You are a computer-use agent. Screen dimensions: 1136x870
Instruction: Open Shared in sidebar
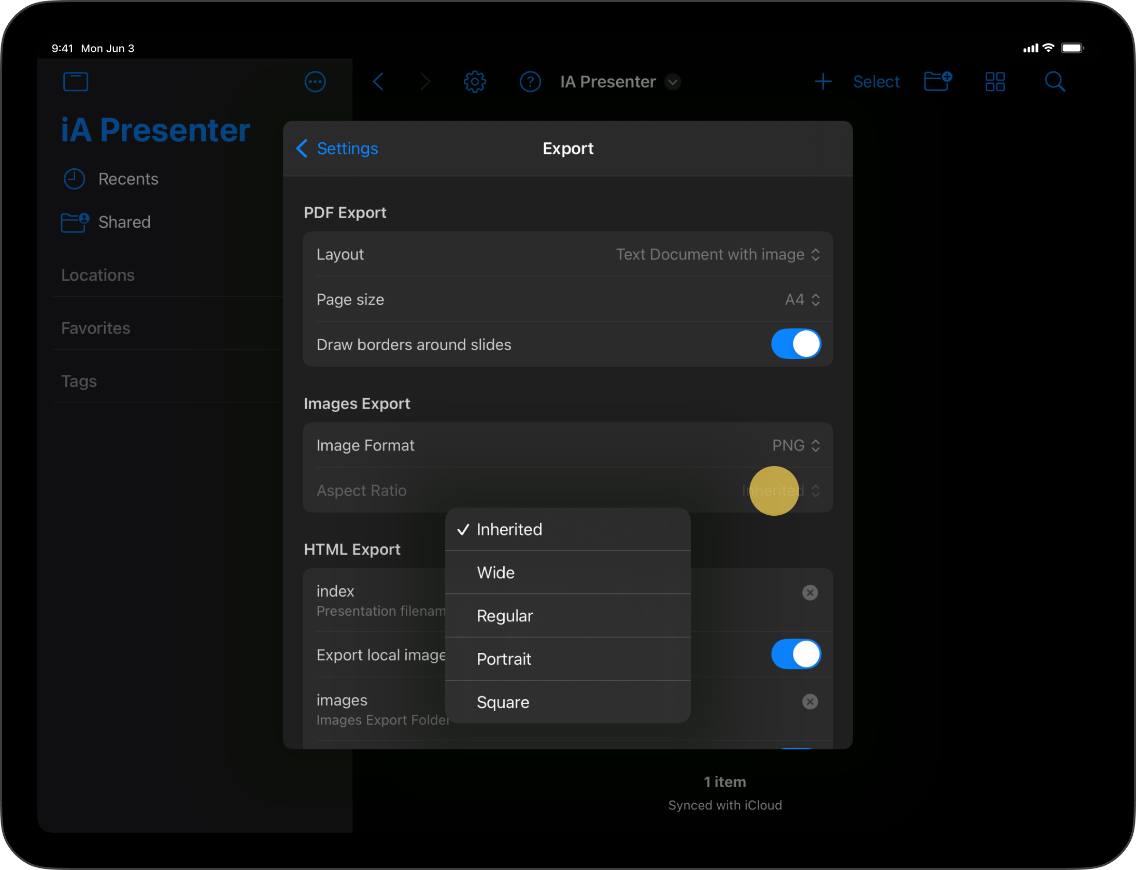(124, 222)
